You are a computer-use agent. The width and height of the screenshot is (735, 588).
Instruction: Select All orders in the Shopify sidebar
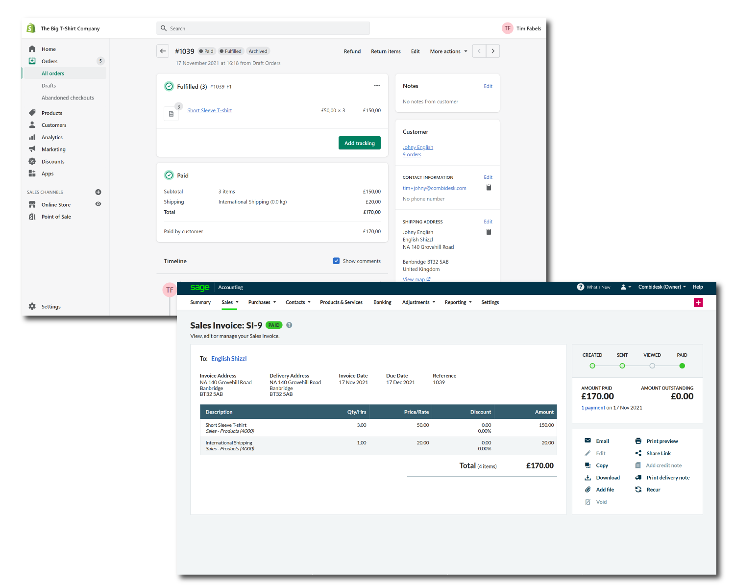[x=53, y=73]
